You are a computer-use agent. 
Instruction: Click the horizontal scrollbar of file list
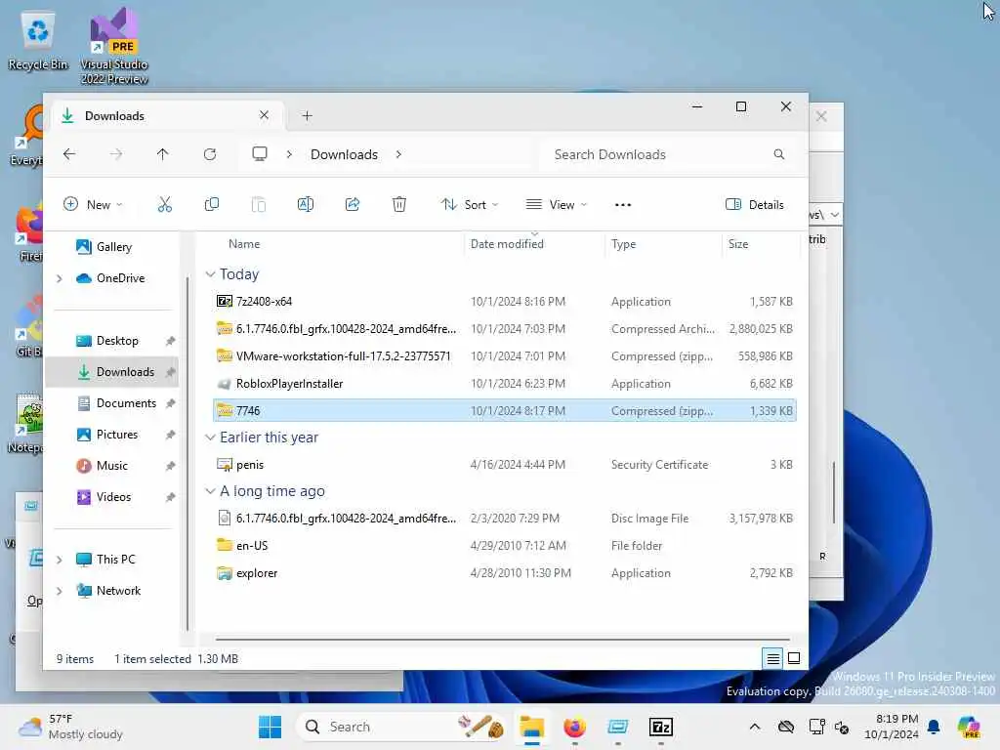click(x=503, y=639)
